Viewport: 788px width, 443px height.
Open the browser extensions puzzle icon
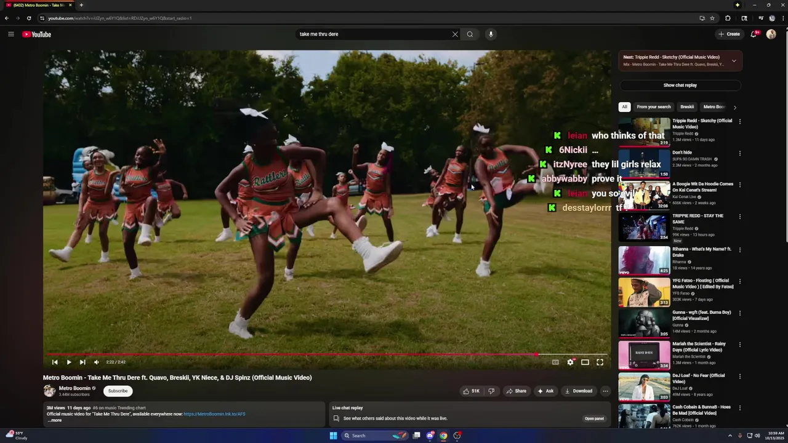[728, 18]
